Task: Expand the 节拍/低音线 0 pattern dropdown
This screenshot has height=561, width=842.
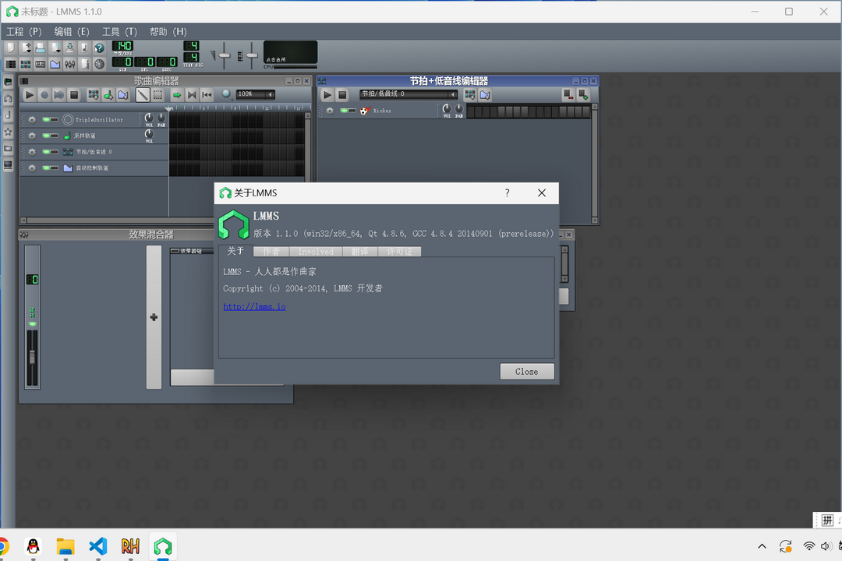Action: click(x=453, y=94)
